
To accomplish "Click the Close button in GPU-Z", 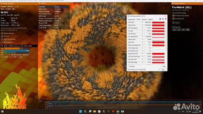I will (163, 70).
